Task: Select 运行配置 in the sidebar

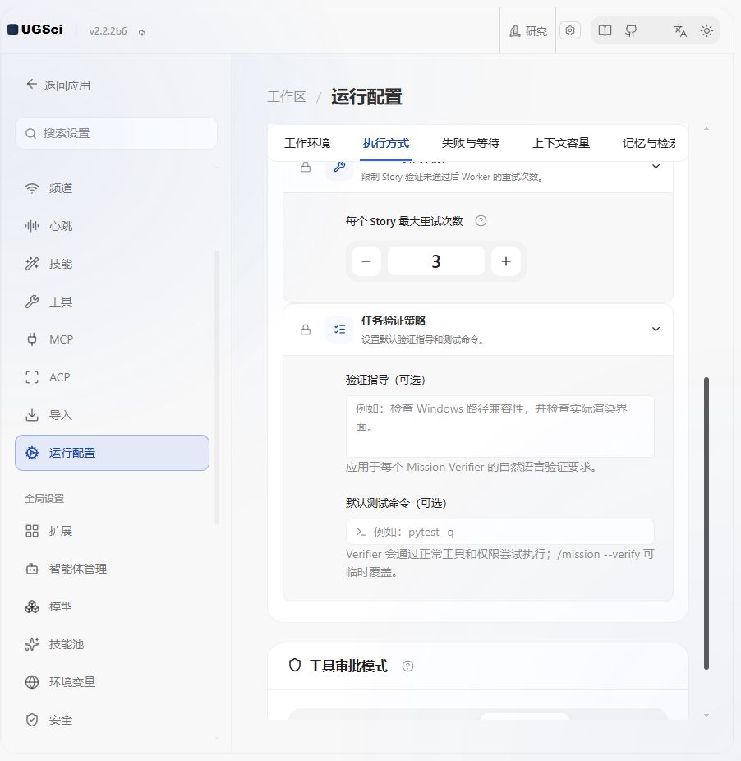Action: click(x=112, y=453)
